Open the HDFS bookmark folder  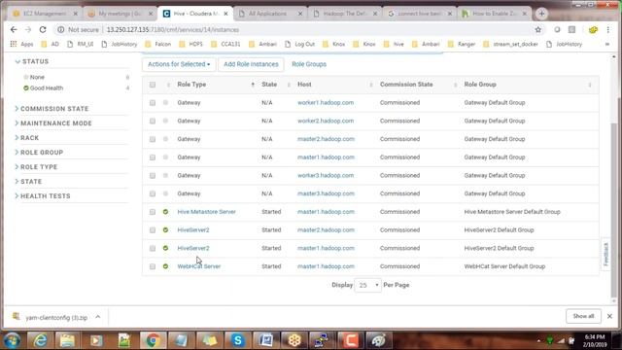pyautogui.click(x=190, y=44)
